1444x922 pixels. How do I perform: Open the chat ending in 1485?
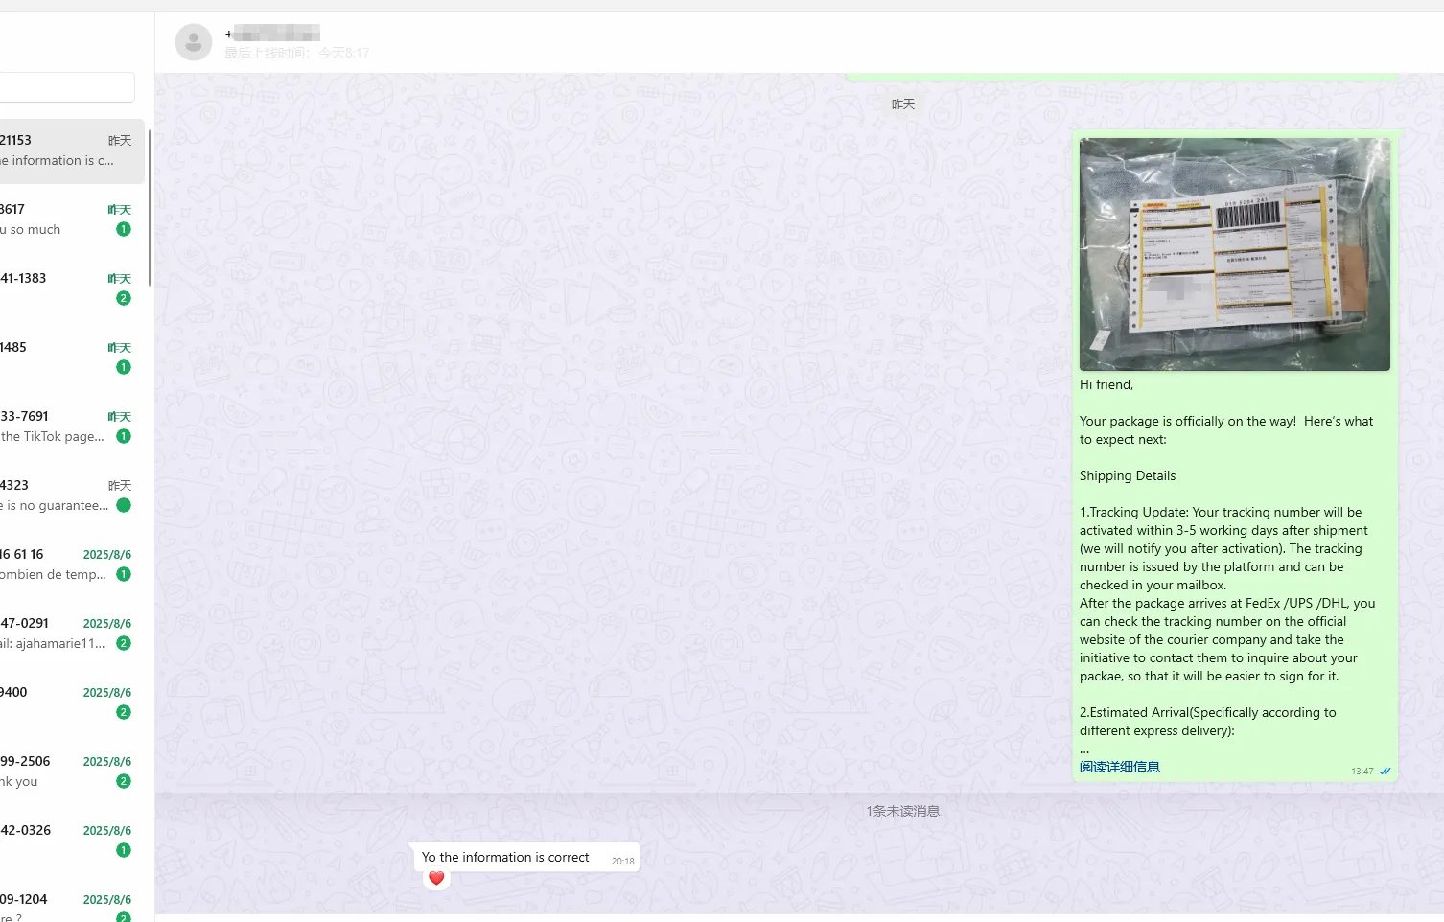pyautogui.click(x=53, y=357)
